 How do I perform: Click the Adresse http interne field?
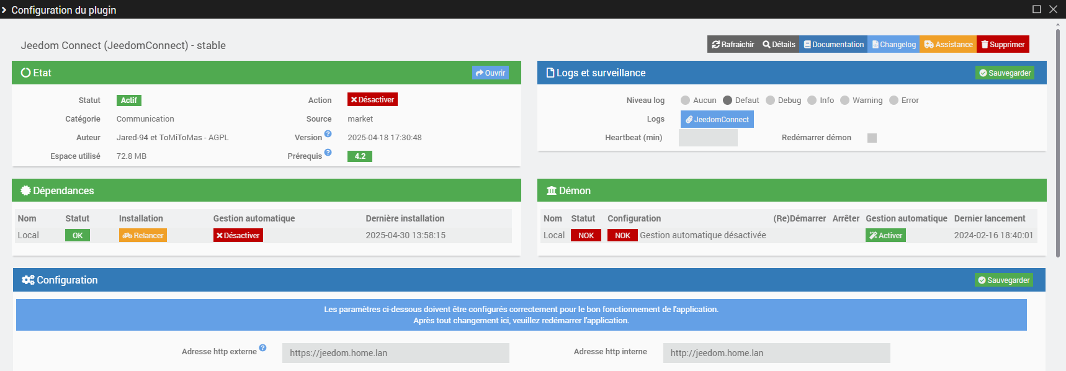[x=776, y=353]
